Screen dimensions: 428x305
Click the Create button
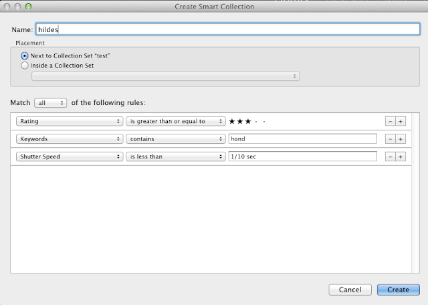(398, 290)
